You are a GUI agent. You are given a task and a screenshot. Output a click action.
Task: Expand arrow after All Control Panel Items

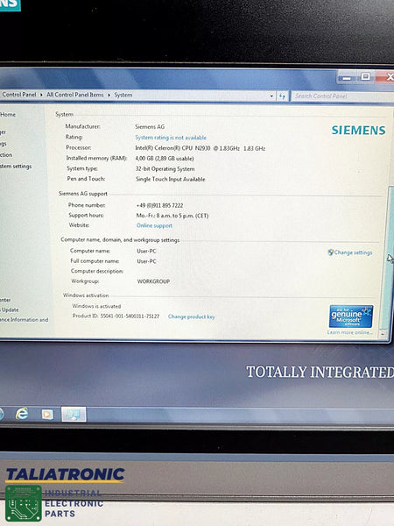pos(109,95)
